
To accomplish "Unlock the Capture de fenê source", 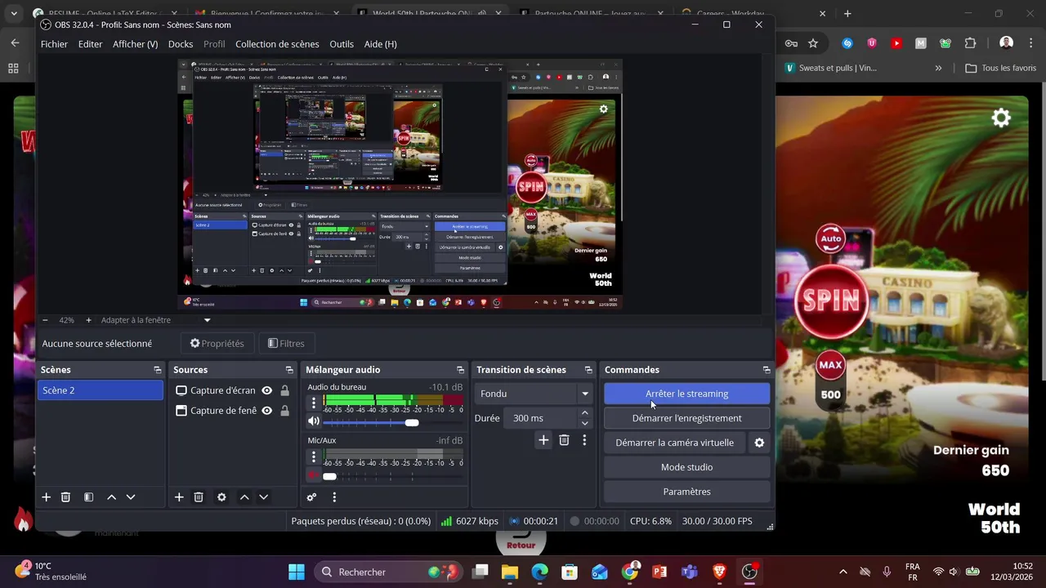I will click(284, 411).
